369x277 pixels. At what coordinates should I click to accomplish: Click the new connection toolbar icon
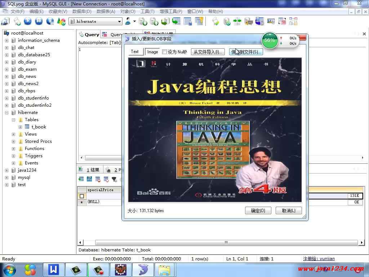[6, 21]
